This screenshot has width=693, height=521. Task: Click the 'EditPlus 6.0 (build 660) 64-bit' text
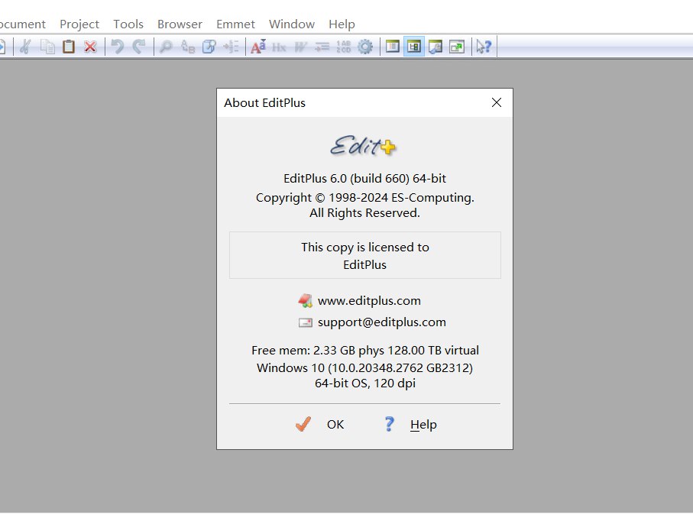coord(364,178)
